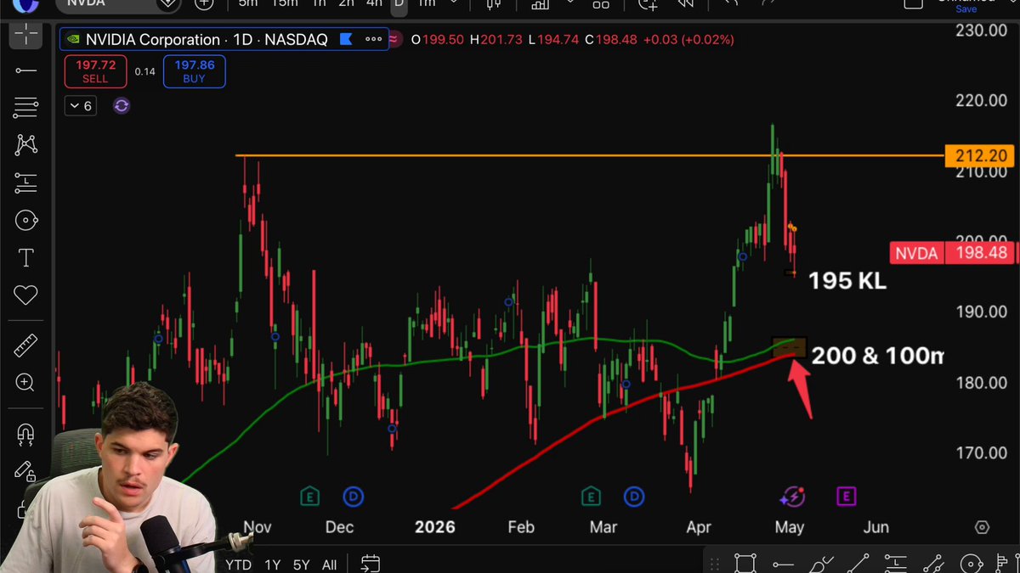Open the indicators panel from top toolbar
The width and height of the screenshot is (1020, 573).
(540, 4)
